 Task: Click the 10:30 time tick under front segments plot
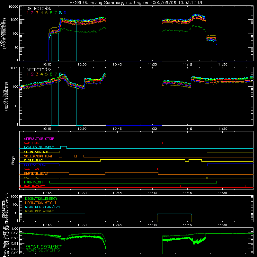tap(82, 65)
